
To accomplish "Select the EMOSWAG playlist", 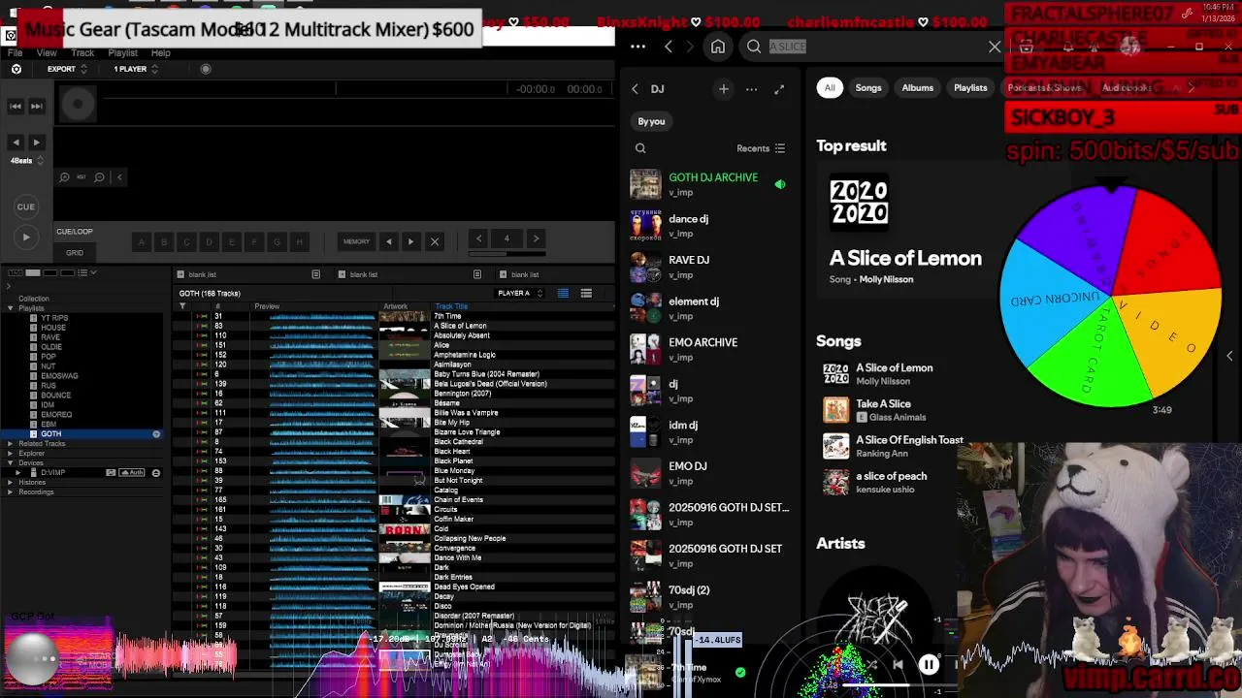I will click(x=58, y=376).
